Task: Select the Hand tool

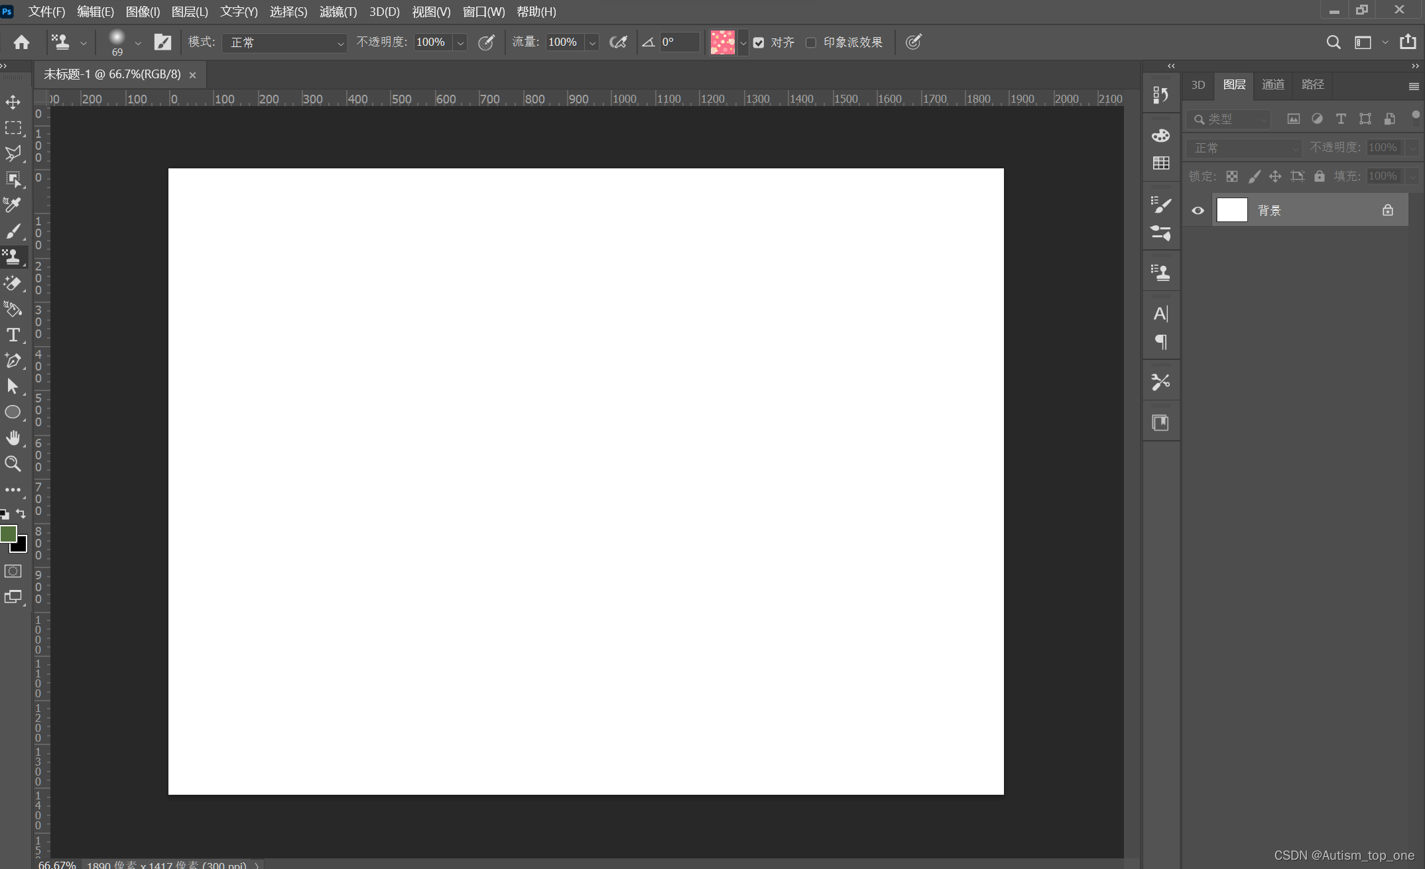Action: coord(13,437)
